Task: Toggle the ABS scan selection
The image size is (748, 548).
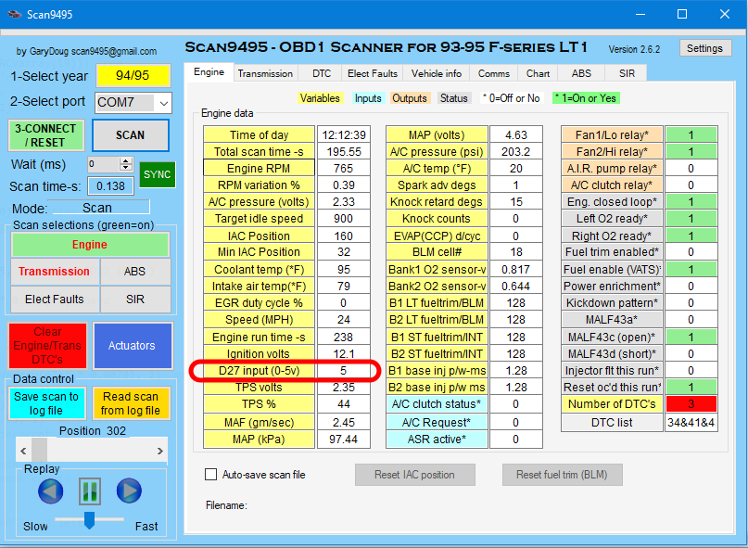Action: pos(132,272)
